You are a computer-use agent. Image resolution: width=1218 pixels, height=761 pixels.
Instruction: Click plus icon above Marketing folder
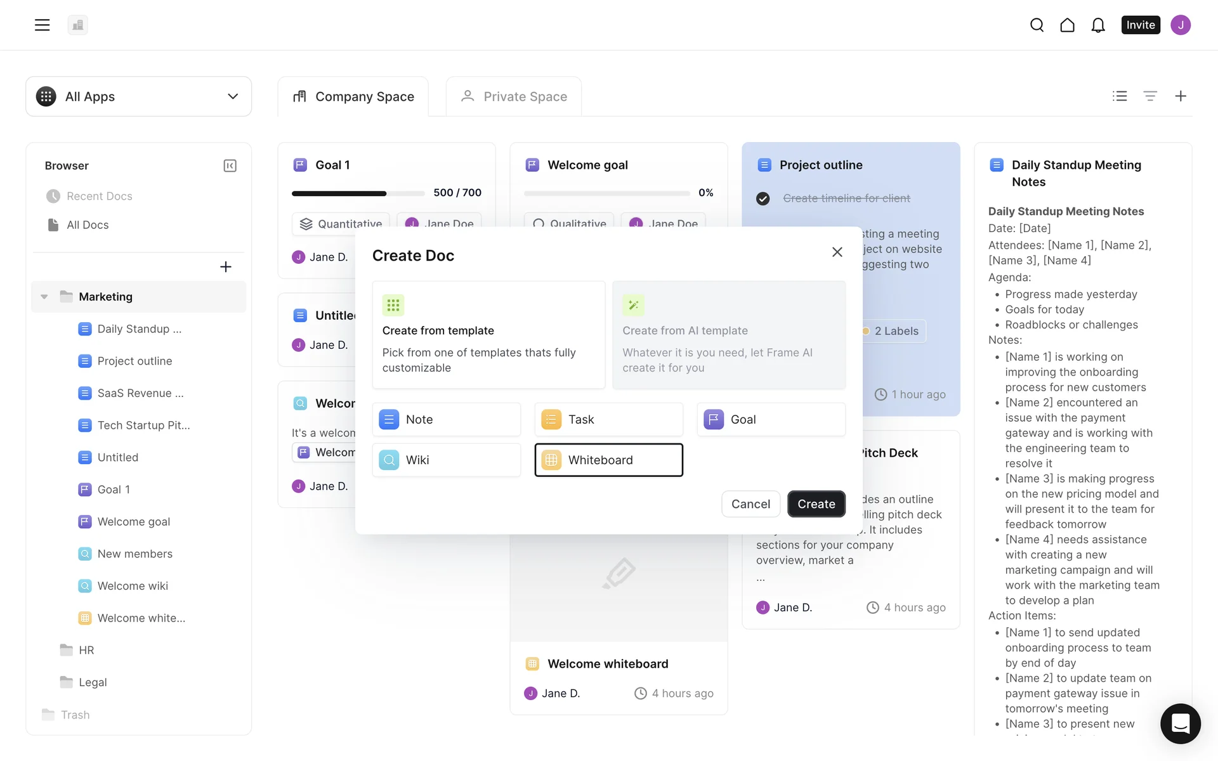click(x=225, y=267)
